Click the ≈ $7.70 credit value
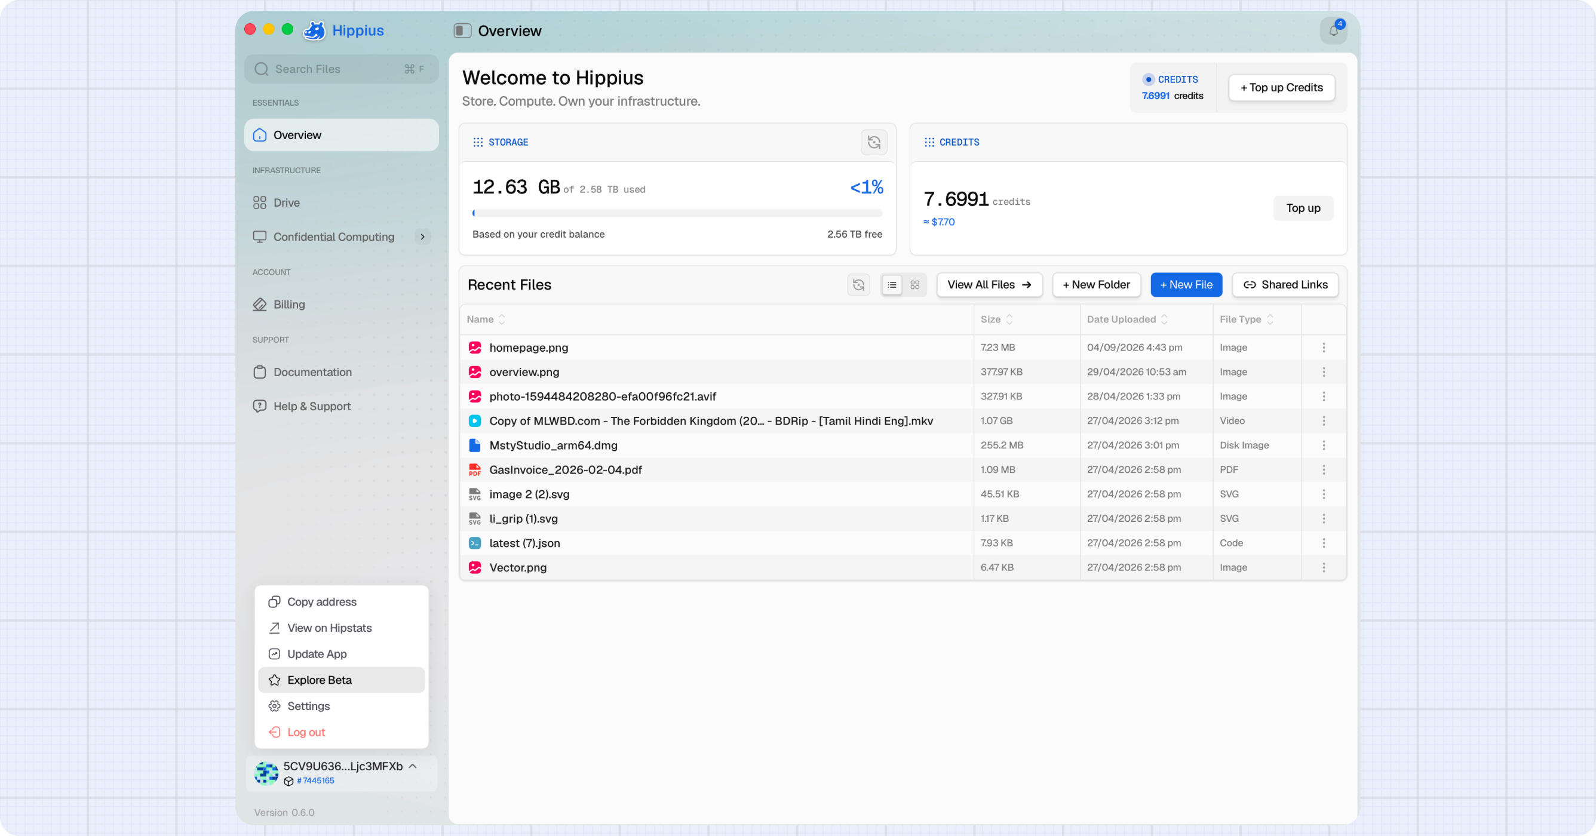This screenshot has width=1596, height=836. [938, 222]
